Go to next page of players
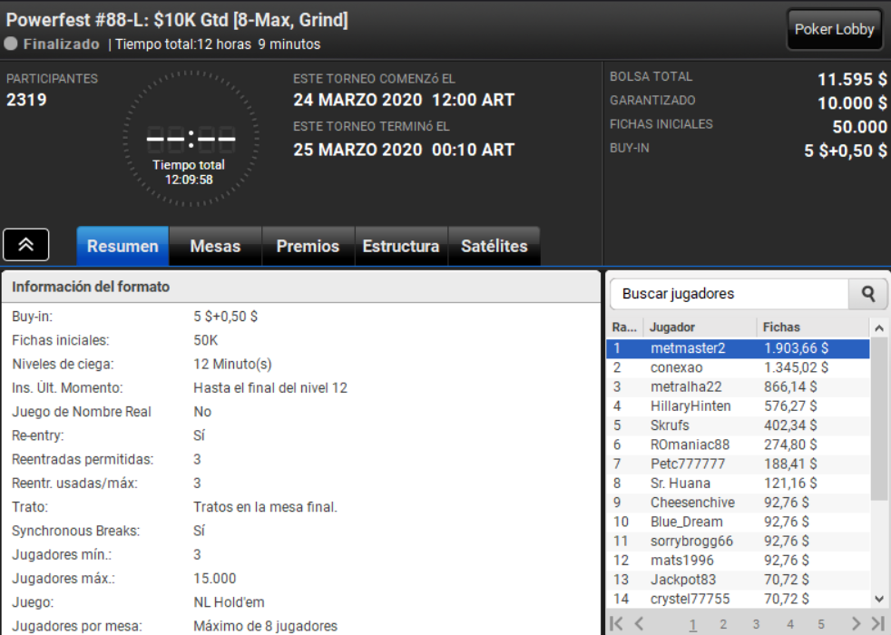Image resolution: width=891 pixels, height=635 pixels. [x=856, y=623]
